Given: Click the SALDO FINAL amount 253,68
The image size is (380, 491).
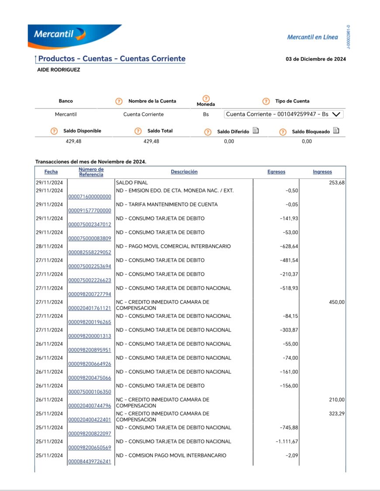Looking at the screenshot, I should [337, 183].
